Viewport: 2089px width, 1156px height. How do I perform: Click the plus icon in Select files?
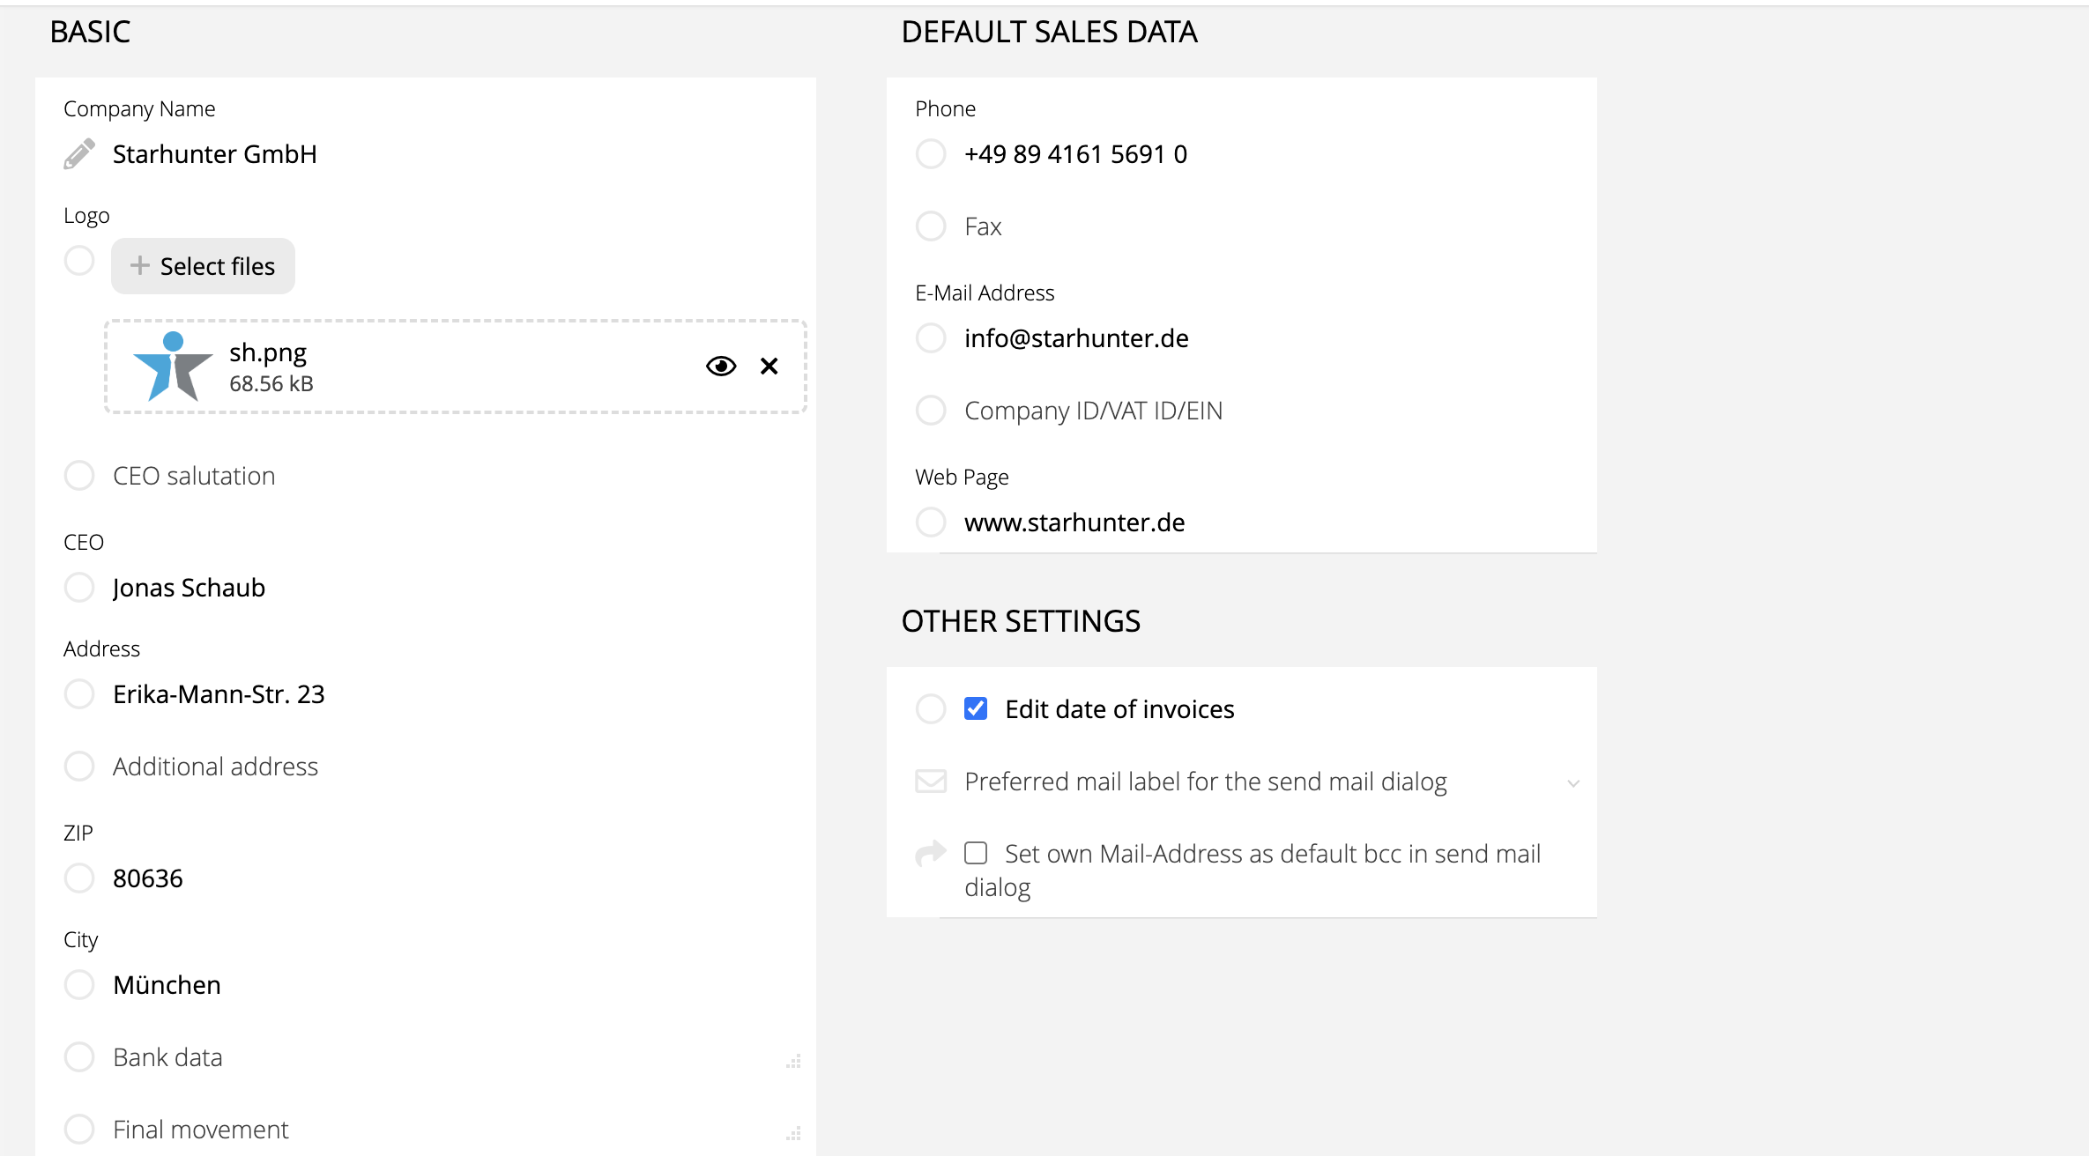139,265
